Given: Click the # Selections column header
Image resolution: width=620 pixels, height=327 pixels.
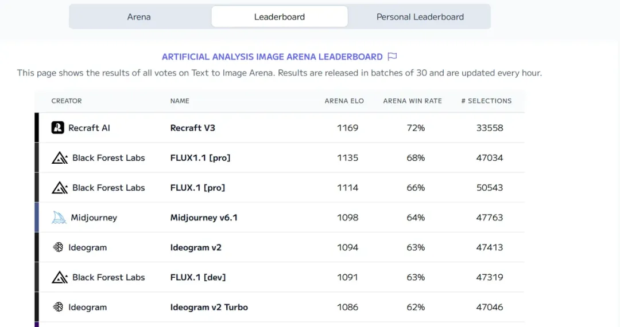Looking at the screenshot, I should [x=486, y=101].
